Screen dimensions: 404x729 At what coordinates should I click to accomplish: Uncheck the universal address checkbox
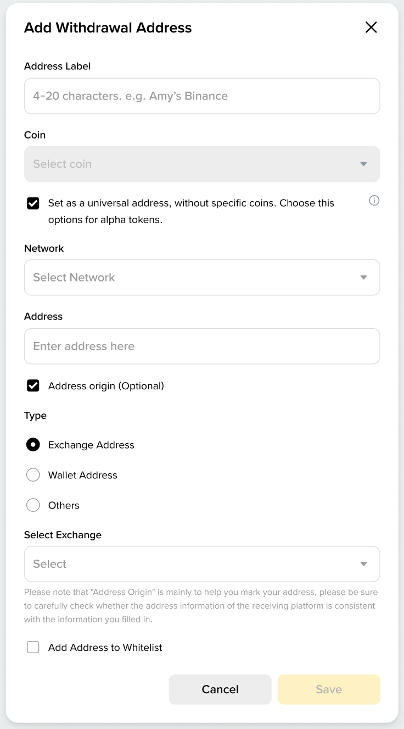click(33, 203)
